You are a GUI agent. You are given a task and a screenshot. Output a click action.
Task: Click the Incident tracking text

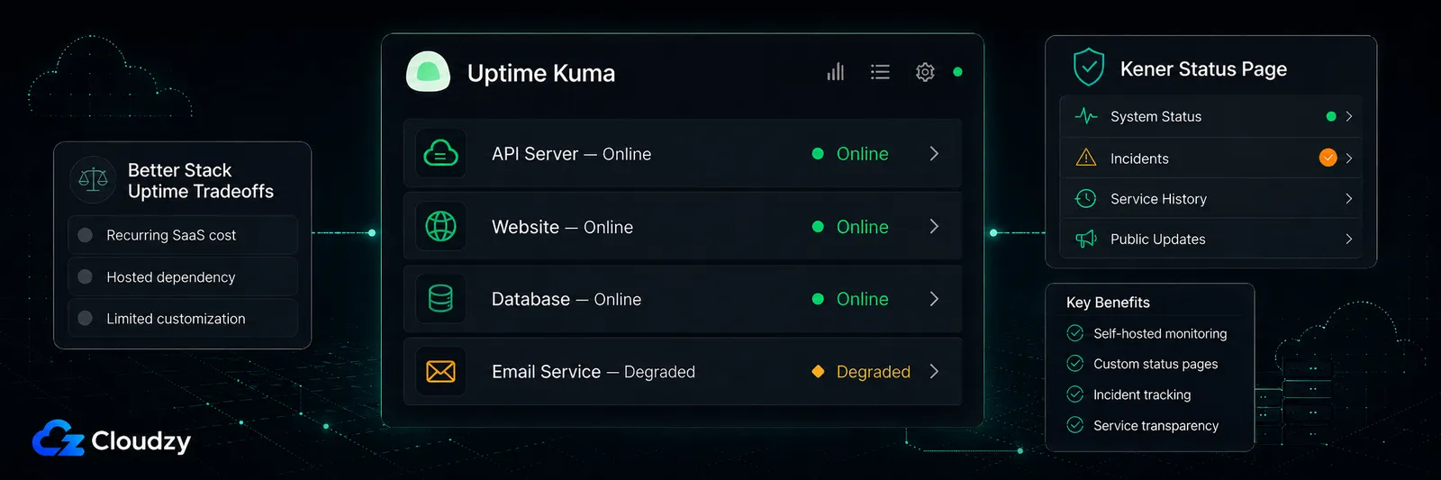1142,394
